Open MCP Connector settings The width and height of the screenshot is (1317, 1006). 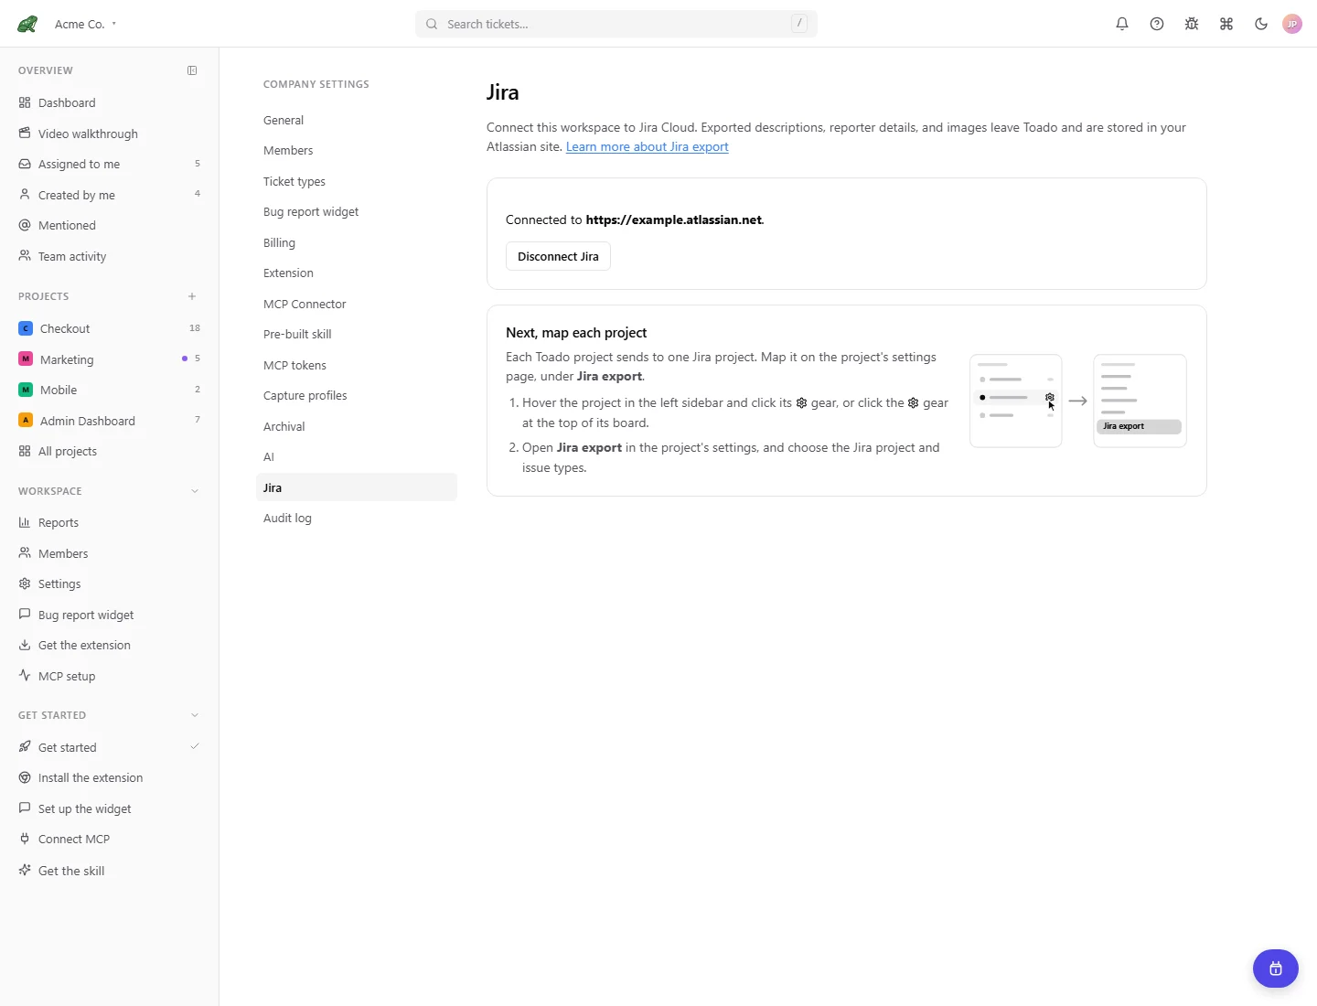point(357,304)
